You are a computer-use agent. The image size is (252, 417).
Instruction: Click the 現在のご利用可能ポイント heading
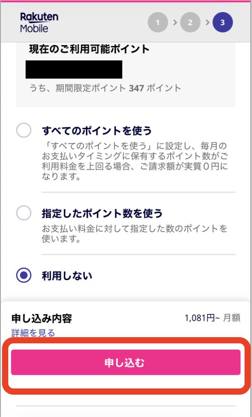pos(89,49)
